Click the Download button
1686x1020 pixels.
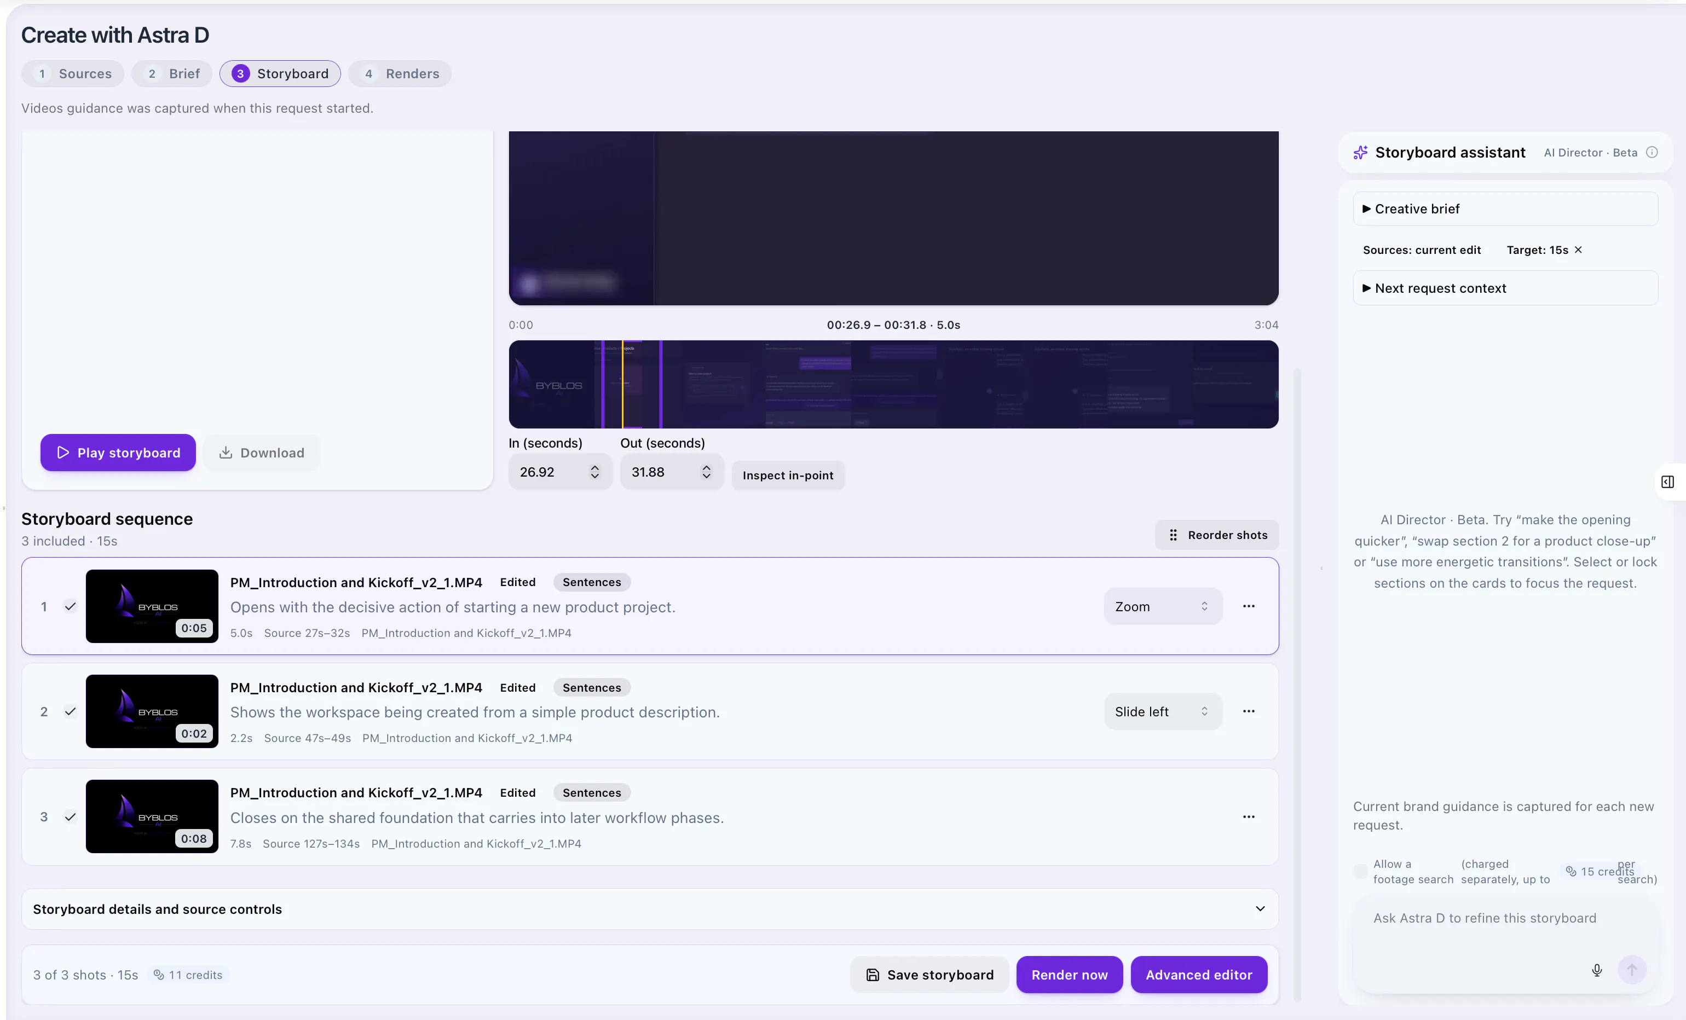(x=262, y=453)
